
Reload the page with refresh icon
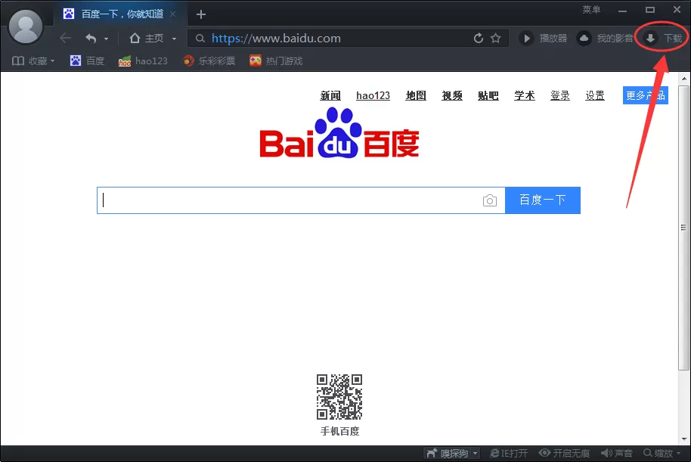pos(478,39)
